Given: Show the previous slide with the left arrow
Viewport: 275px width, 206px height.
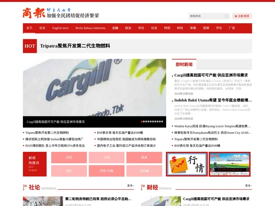Looking at the screenshot, I should [26, 90].
